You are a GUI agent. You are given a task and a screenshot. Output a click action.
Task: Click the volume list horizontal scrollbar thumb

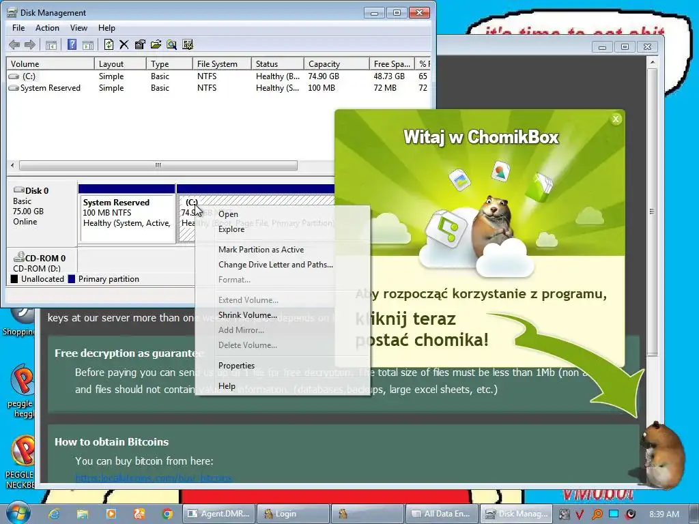click(158, 165)
